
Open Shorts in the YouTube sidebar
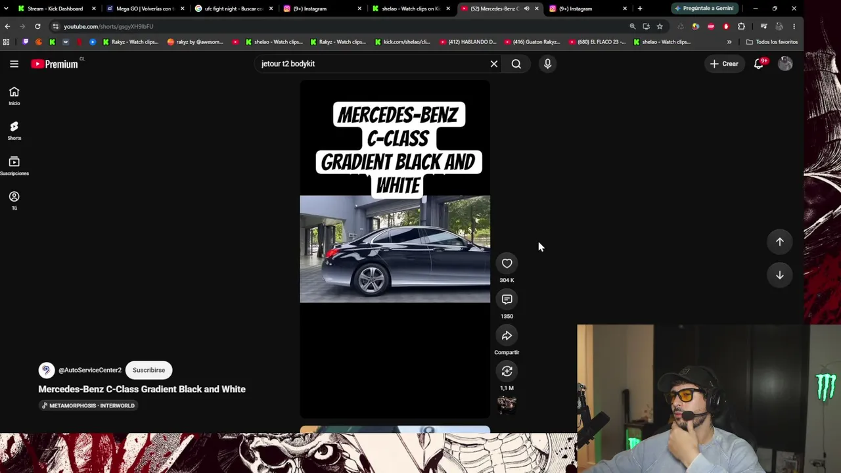(x=14, y=131)
